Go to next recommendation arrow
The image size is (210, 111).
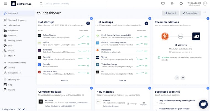click(x=177, y=78)
